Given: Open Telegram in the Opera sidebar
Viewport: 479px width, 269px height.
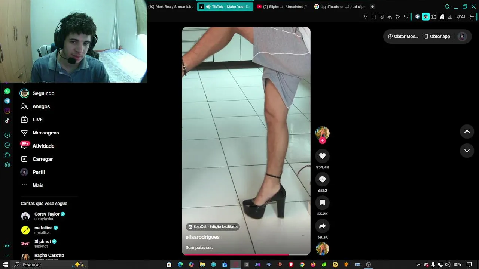Looking at the screenshot, I should coord(7,101).
